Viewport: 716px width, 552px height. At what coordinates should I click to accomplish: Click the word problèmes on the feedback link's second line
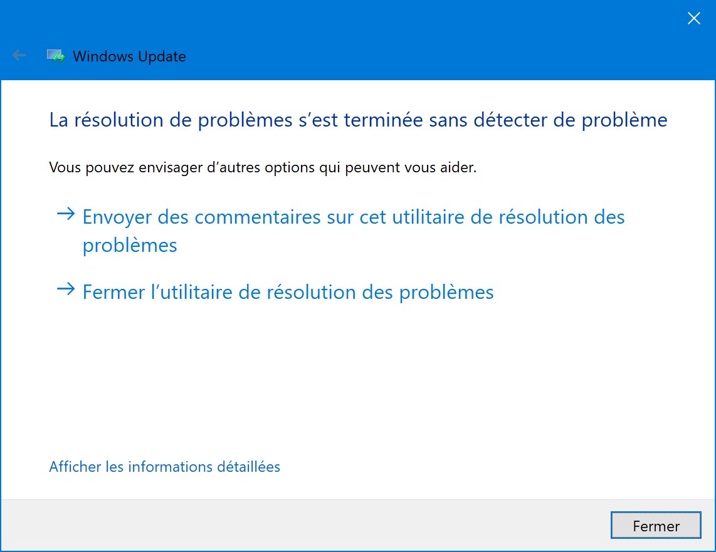point(130,246)
